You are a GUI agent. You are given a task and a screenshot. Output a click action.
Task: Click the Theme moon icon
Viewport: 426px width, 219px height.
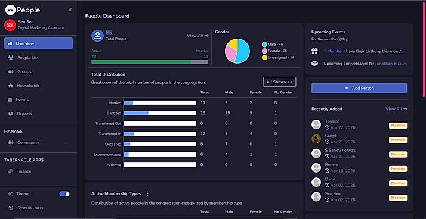(11, 194)
